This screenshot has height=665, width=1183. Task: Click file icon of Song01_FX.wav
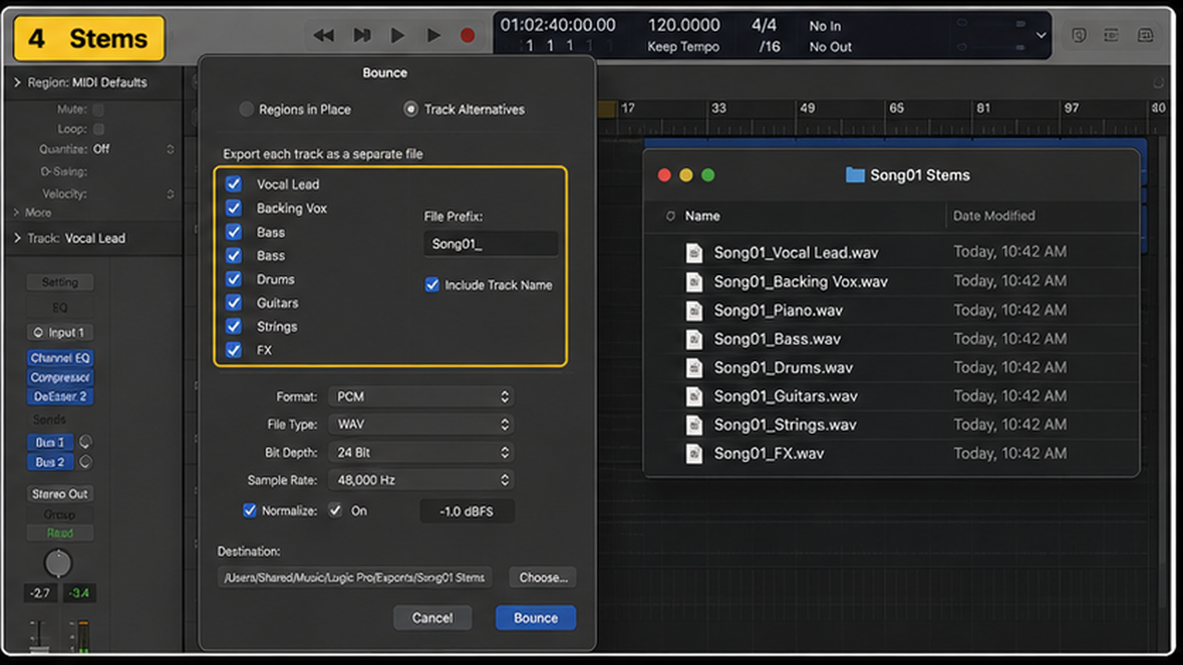[694, 453]
